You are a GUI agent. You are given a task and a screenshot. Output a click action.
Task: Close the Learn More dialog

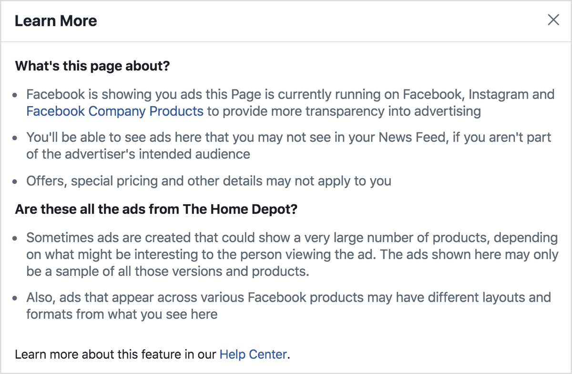[553, 20]
